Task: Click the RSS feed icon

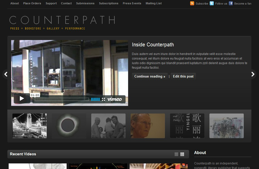Action: 192,3
